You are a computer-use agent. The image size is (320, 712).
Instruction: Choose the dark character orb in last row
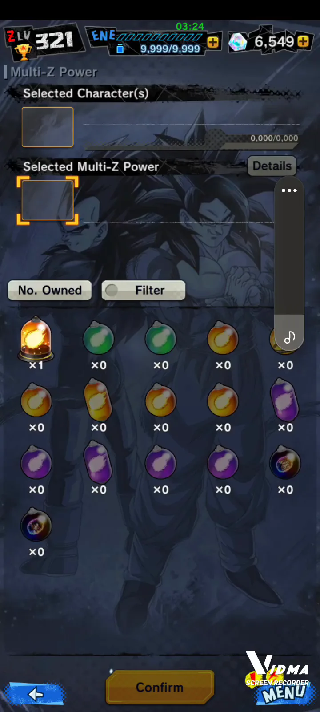pyautogui.click(x=36, y=526)
